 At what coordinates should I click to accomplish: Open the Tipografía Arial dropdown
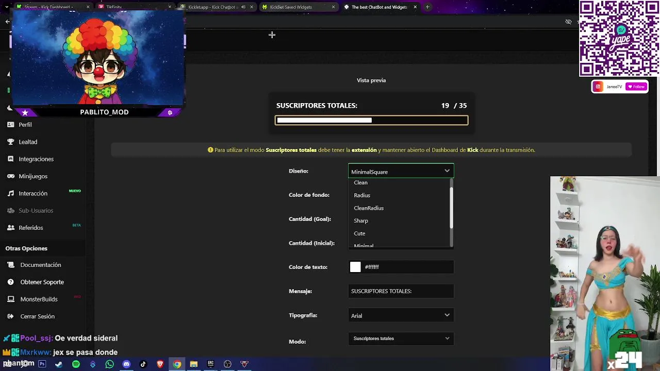[x=401, y=315]
